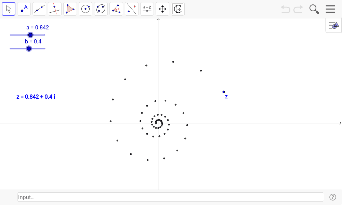Screen dimensions: 342x205
Task: Select the Ellipse through points tool
Action: (101, 9)
